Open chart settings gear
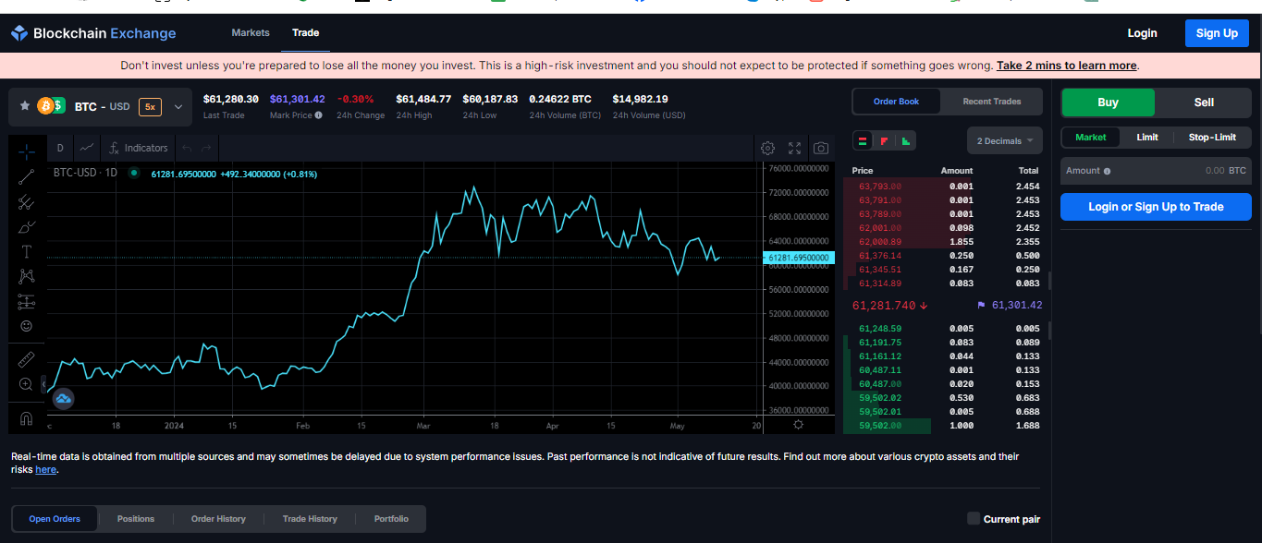Viewport: 1262px width, 543px height. pos(767,148)
